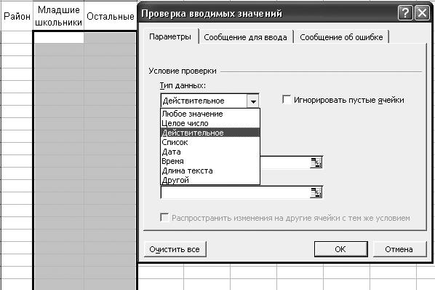435x290 pixels.
Task: Select Длина текста option
Action: tap(210, 171)
